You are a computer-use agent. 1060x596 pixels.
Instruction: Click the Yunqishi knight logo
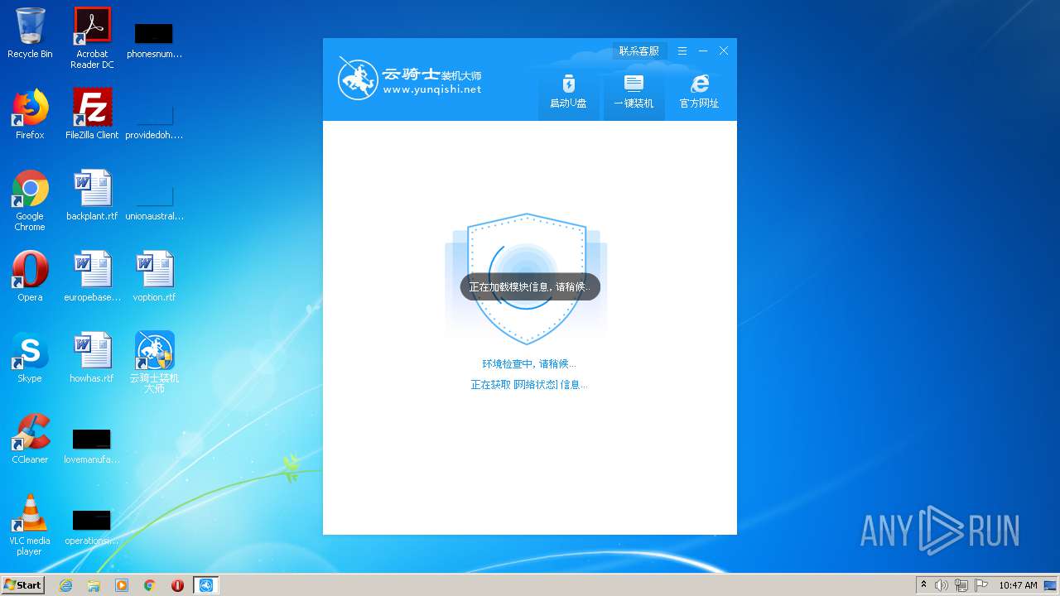click(358, 79)
